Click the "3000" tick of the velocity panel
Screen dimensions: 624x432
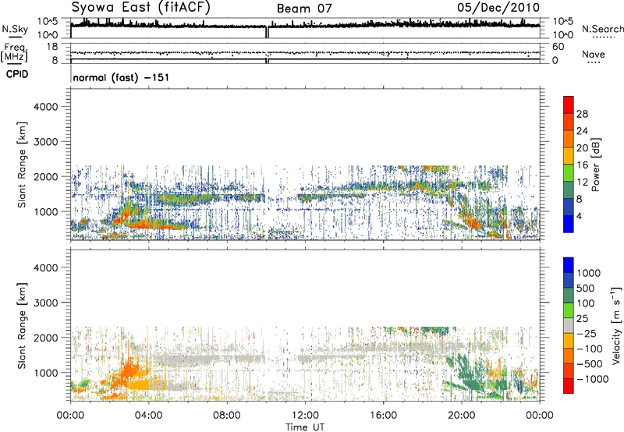tap(46, 303)
